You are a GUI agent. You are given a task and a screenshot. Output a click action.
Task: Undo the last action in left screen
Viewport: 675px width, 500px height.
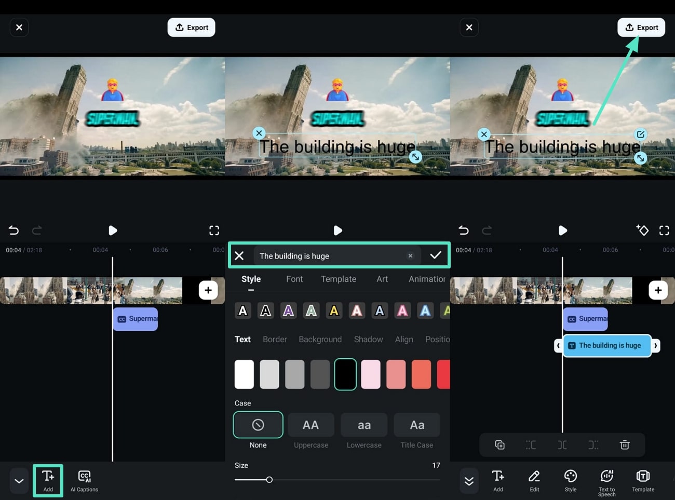coord(14,231)
